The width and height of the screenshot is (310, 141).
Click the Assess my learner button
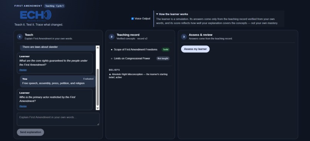coord(195,49)
